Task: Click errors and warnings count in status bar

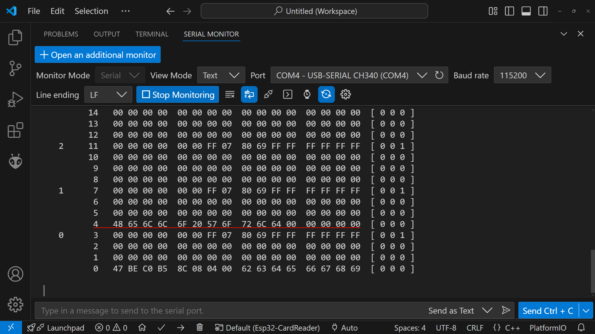Action: point(111,327)
